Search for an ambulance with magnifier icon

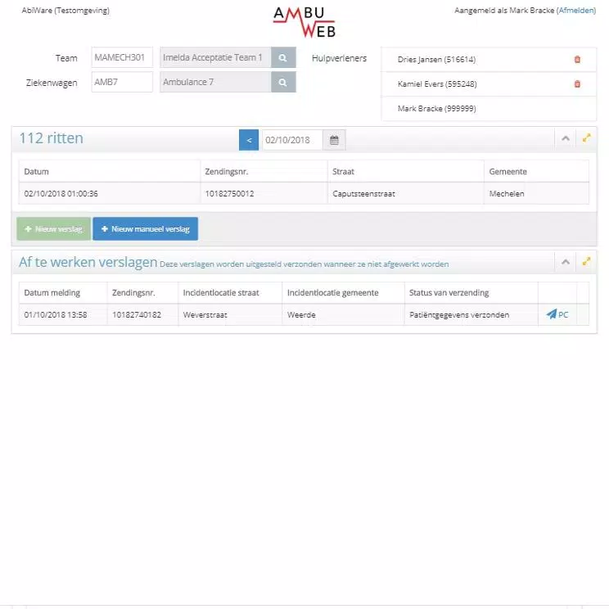click(x=282, y=83)
